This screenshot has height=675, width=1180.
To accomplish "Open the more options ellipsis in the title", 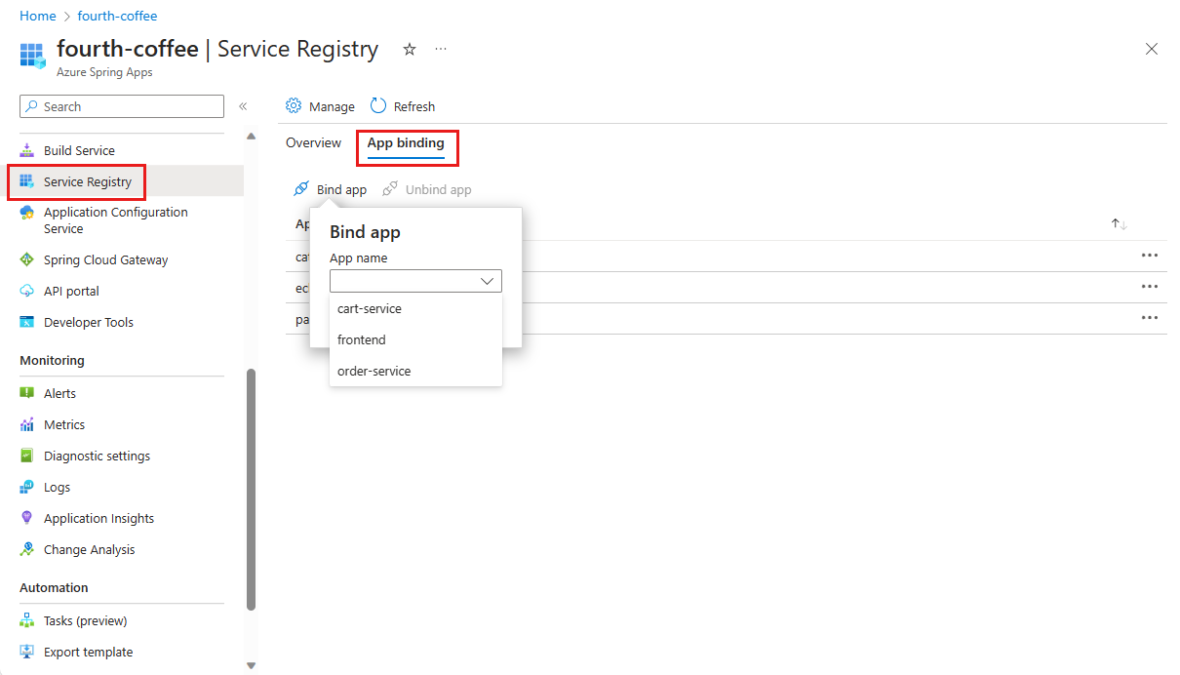I will (x=441, y=49).
